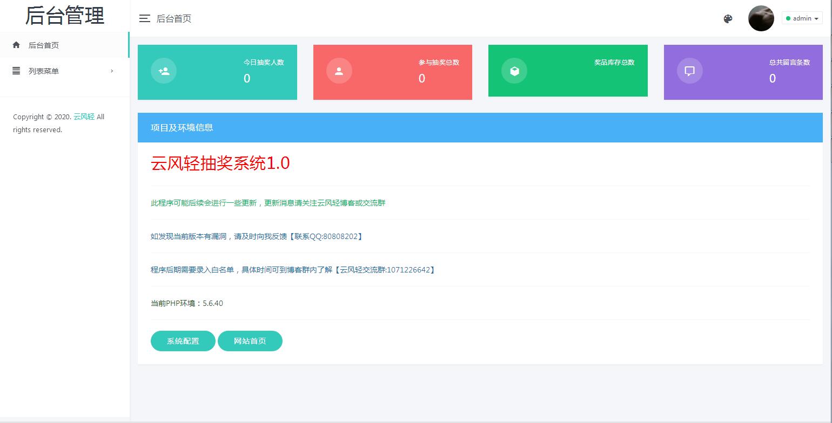The image size is (832, 423).
Task: Open the 网站首页 button
Action: coord(250,341)
